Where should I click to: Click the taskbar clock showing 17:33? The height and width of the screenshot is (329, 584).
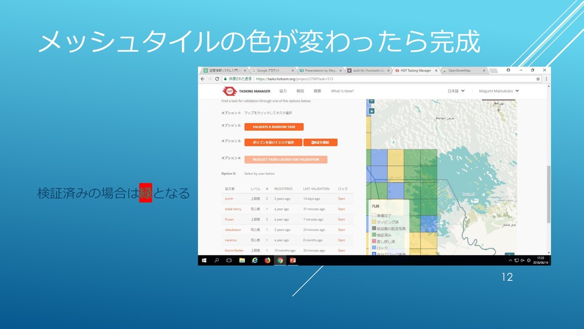541,260
